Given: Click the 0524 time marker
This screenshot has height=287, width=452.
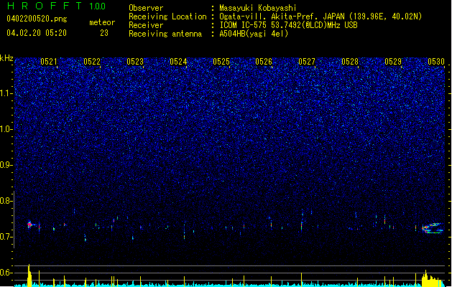Looking at the screenshot, I should 178,62.
